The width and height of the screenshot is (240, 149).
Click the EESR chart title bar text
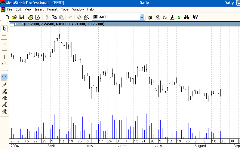click(x=60, y=24)
